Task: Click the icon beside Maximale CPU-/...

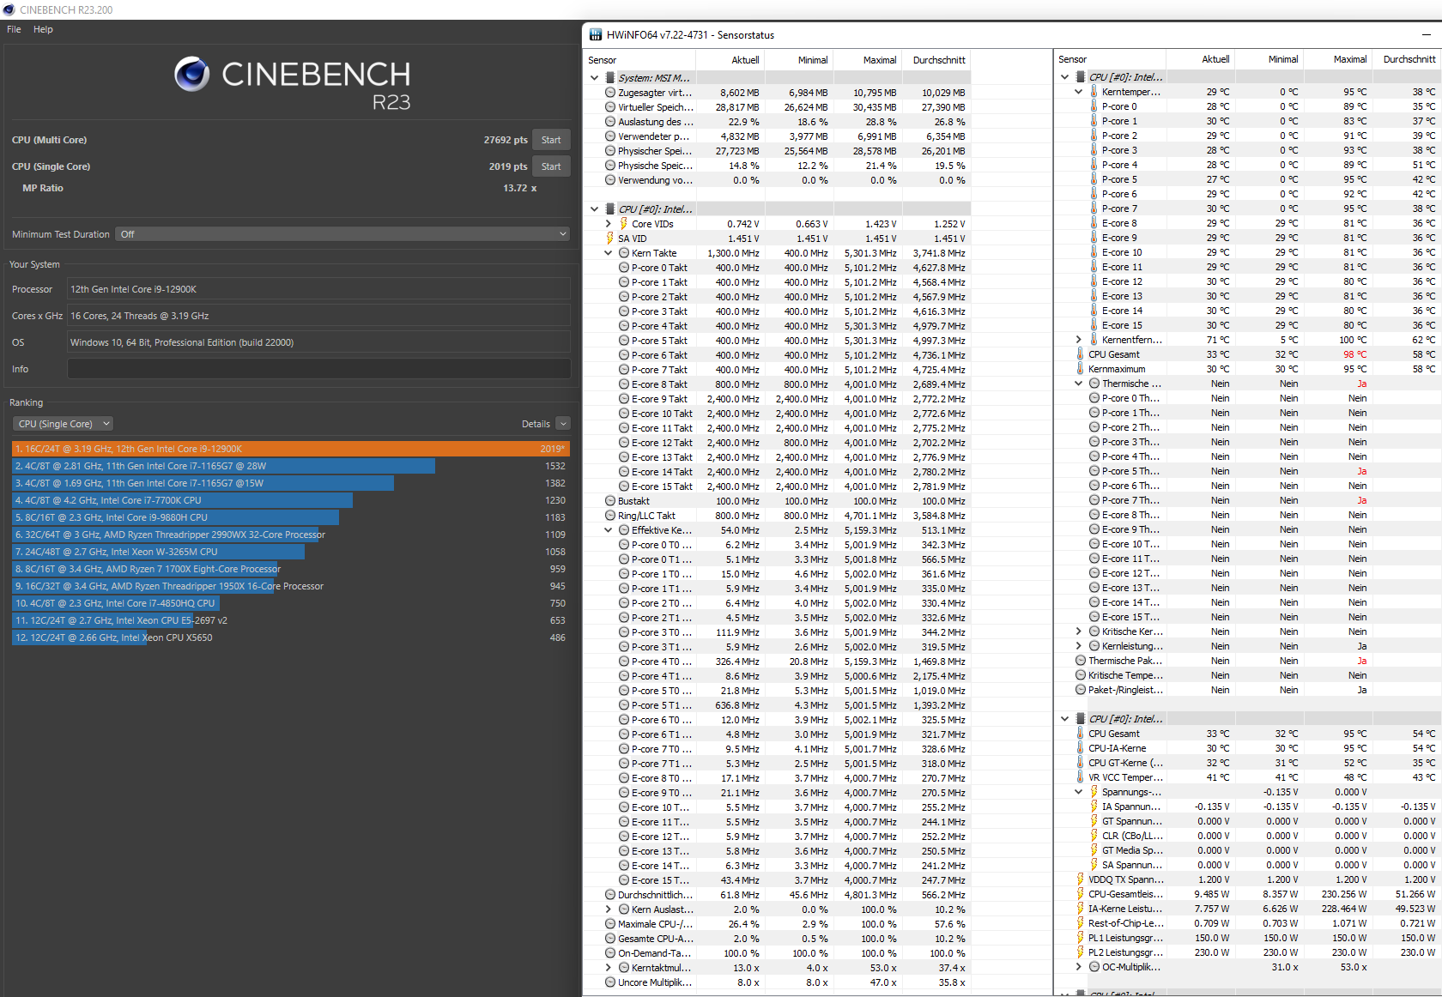Action: click(610, 924)
